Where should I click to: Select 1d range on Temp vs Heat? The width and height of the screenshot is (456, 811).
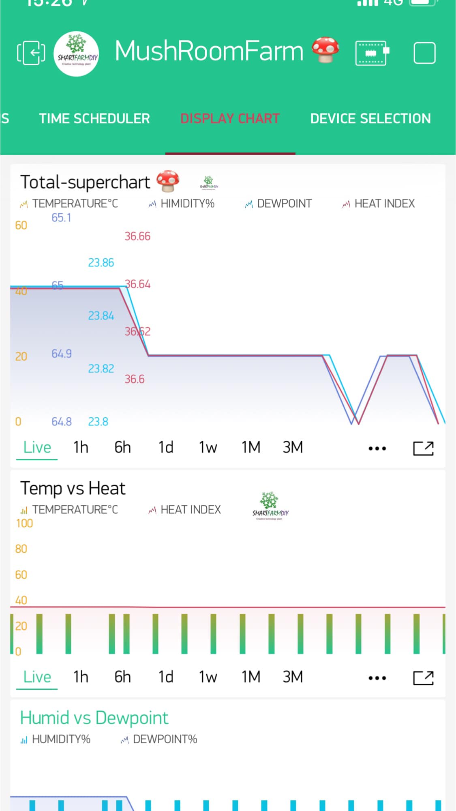pyautogui.click(x=166, y=677)
